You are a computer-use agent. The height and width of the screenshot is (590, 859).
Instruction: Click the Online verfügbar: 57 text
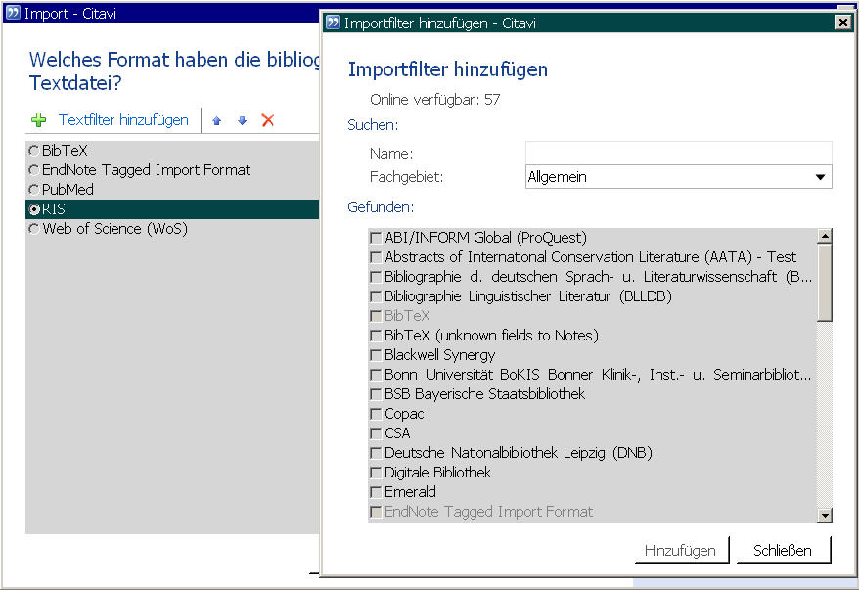[x=435, y=100]
